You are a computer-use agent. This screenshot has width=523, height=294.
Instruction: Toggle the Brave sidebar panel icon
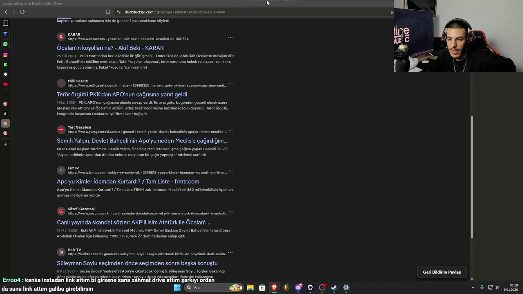point(5,23)
